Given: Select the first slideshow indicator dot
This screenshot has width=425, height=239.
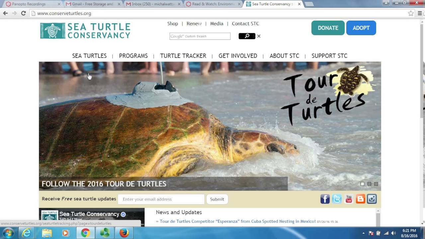Looking at the screenshot, I should pyautogui.click(x=363, y=184).
